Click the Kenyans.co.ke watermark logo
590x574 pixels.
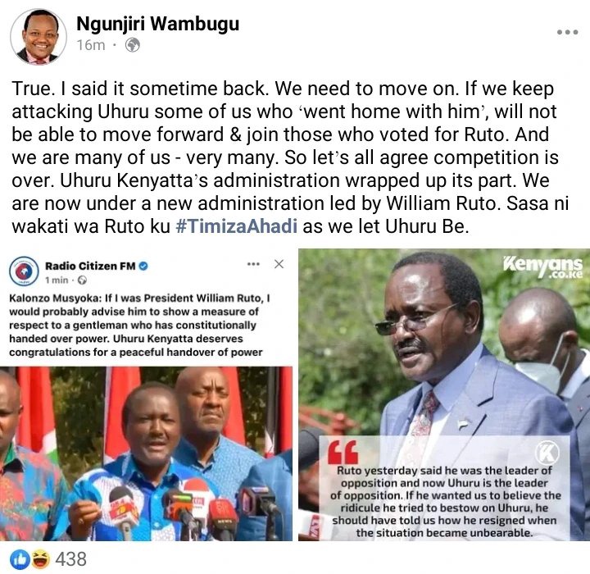pos(542,266)
